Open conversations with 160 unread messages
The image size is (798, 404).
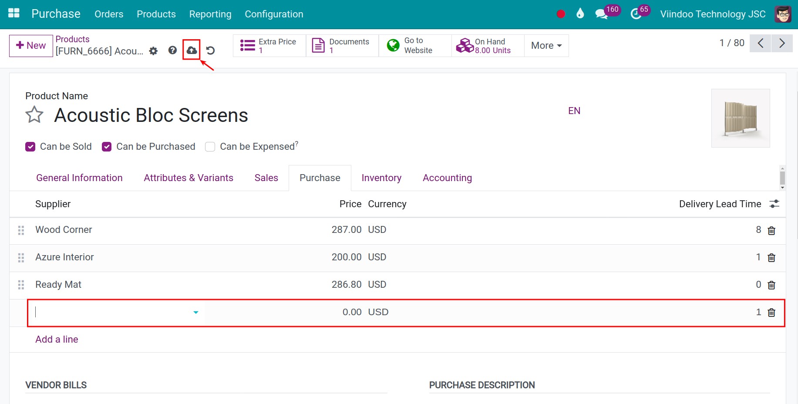(x=607, y=12)
